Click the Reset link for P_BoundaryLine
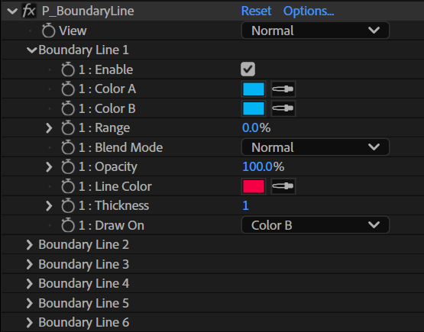424x332 pixels. [256, 11]
